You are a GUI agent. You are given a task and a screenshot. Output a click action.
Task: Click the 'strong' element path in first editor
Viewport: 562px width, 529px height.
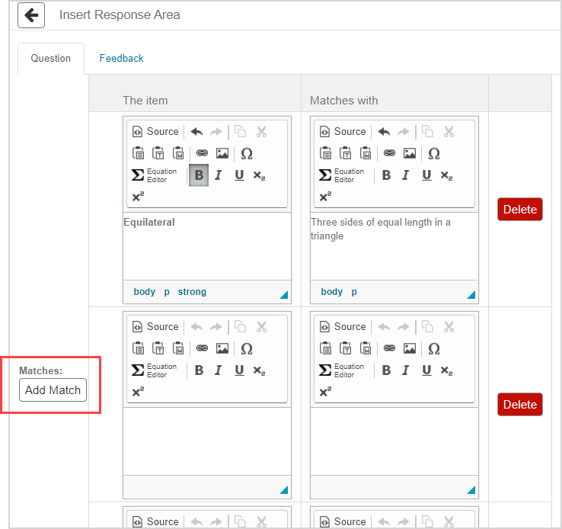pos(192,292)
